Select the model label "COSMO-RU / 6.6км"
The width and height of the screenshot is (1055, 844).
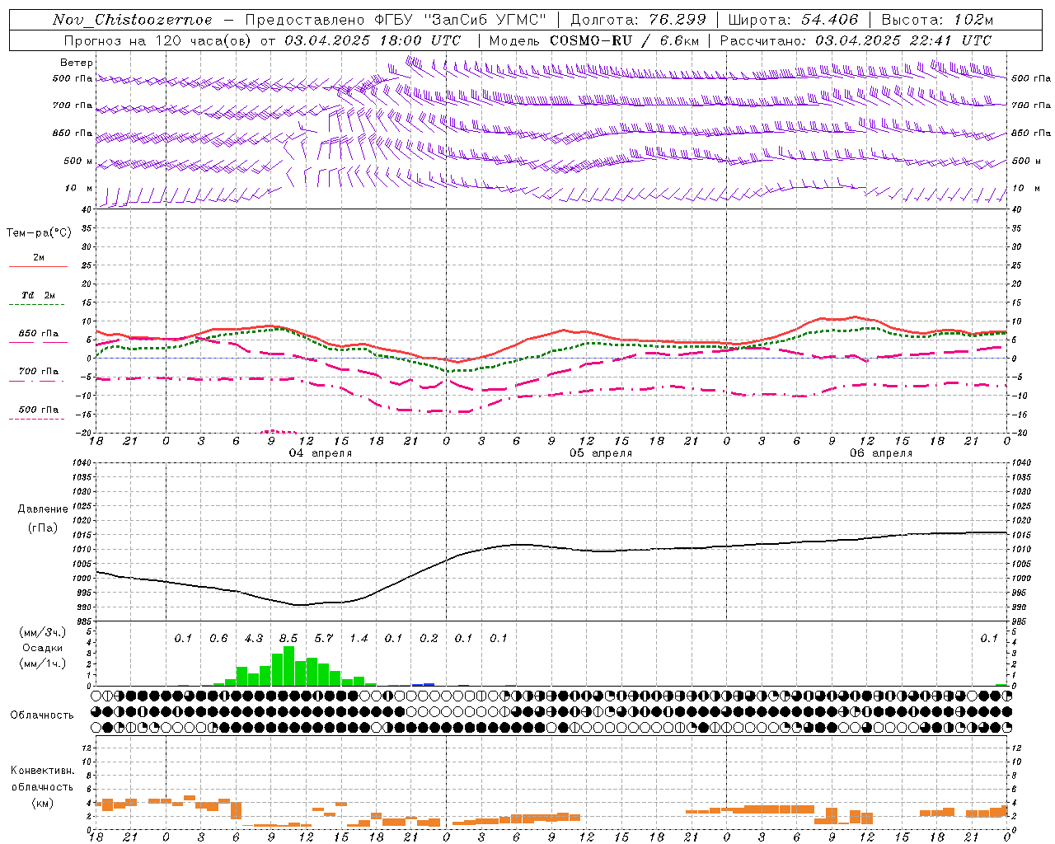pos(624,40)
